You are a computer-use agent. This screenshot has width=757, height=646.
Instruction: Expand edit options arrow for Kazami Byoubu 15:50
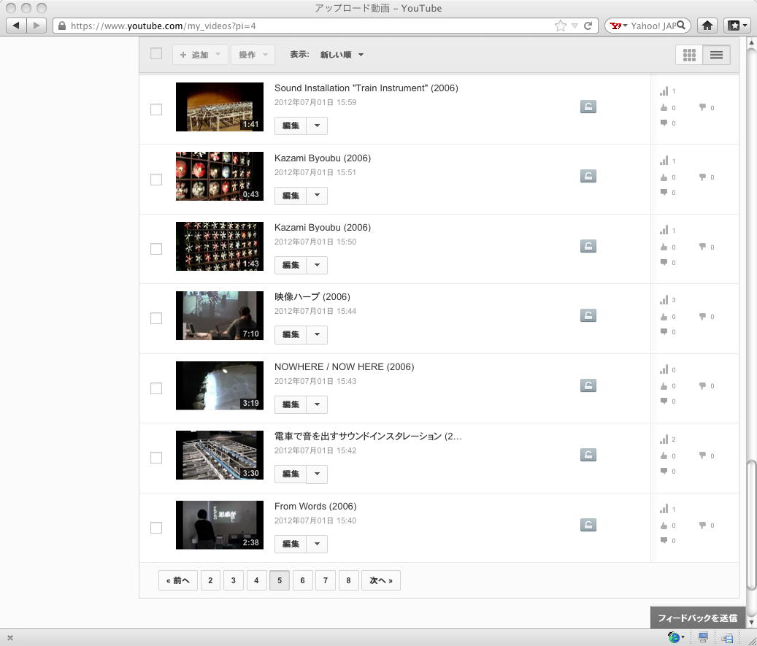317,265
